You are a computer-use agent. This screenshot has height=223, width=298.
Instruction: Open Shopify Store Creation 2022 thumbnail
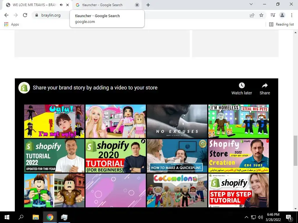point(239,156)
